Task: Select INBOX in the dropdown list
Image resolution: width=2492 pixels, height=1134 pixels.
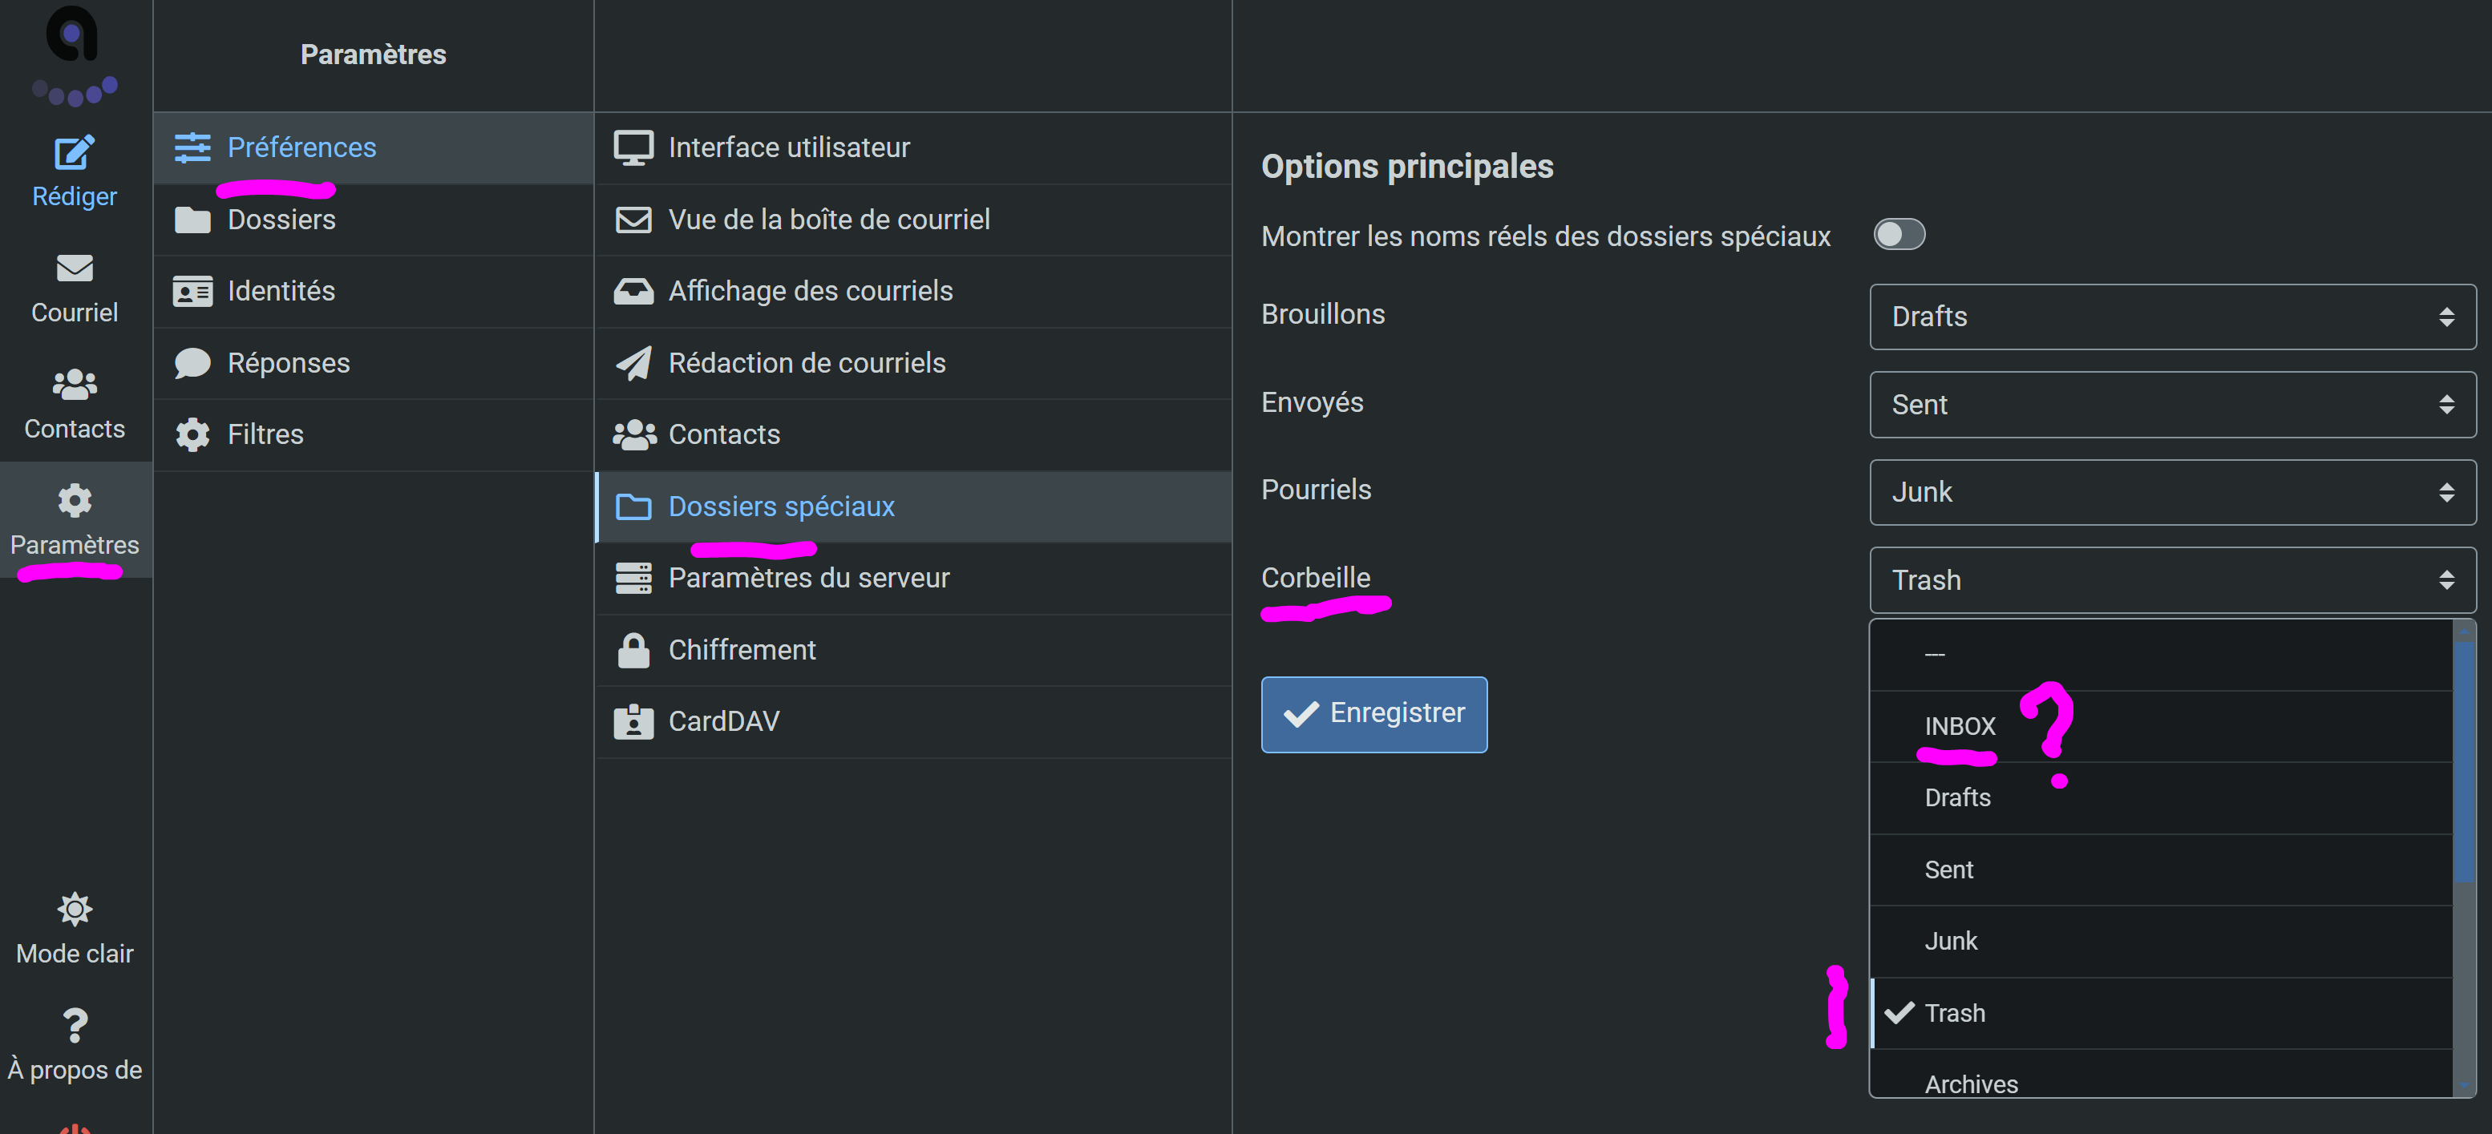Action: 1960,726
